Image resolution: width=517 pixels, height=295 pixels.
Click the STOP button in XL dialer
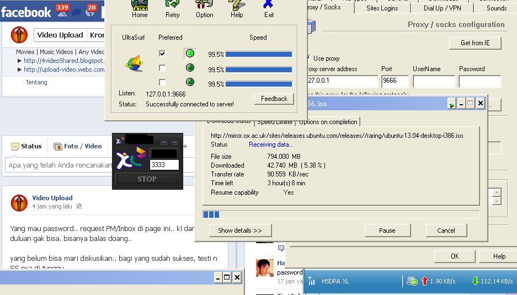(147, 179)
